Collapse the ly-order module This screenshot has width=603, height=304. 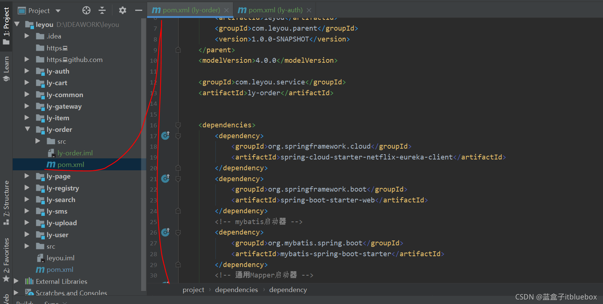coord(27,129)
